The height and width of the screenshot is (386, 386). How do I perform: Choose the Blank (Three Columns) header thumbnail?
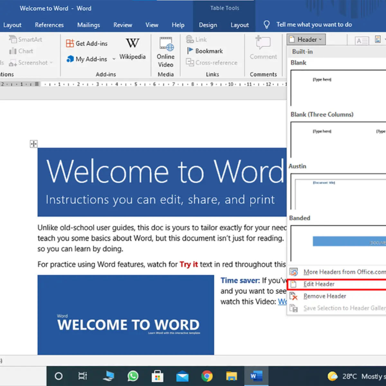point(338,139)
